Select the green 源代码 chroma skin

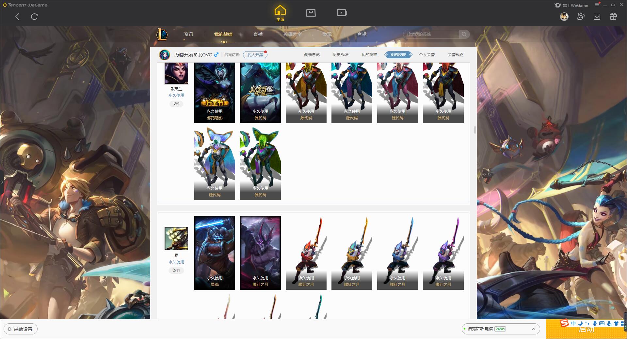click(x=260, y=163)
